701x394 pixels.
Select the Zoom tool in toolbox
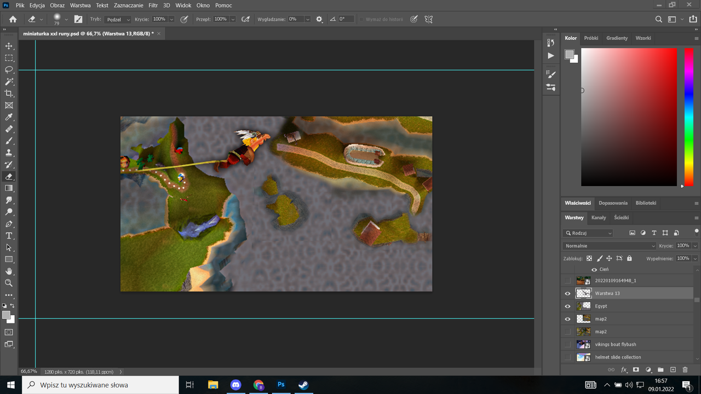click(9, 283)
